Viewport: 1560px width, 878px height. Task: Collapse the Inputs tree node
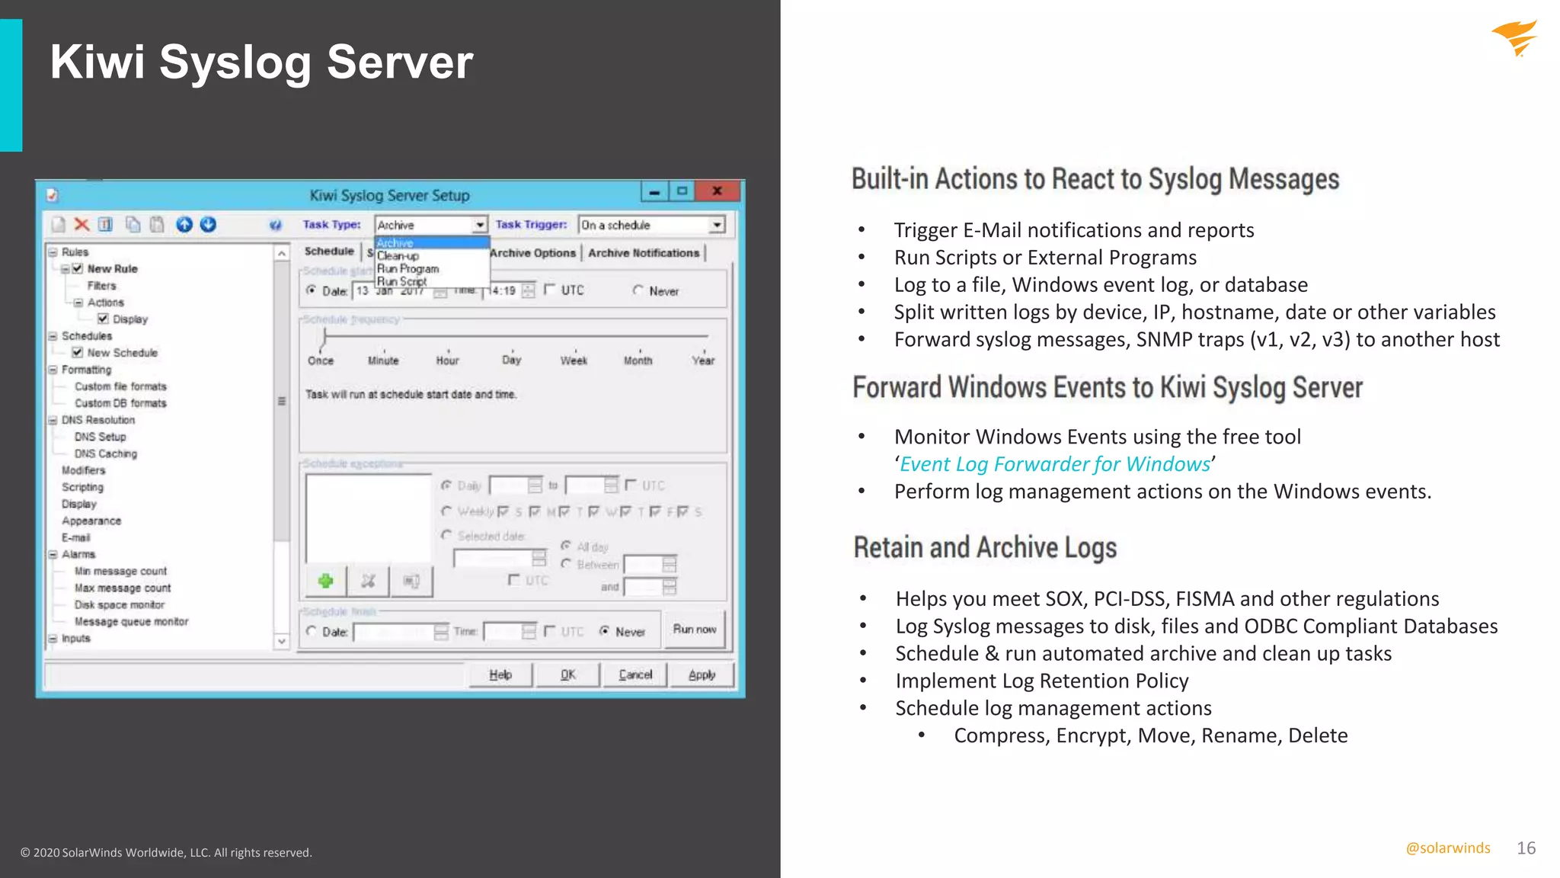[x=53, y=639]
